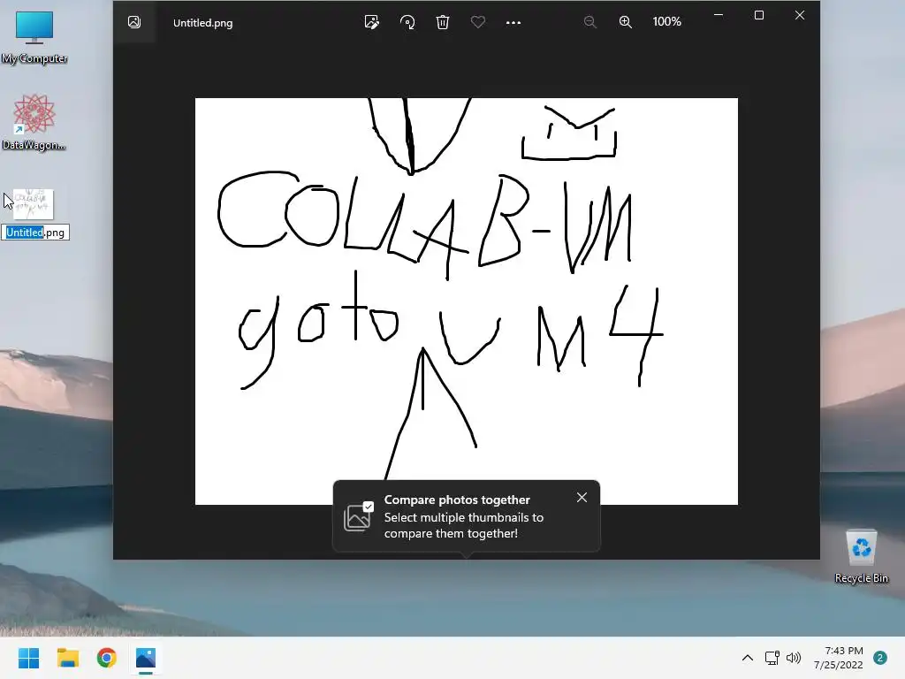Click the Compare photos together heading
Image resolution: width=905 pixels, height=679 pixels.
pyautogui.click(x=457, y=500)
